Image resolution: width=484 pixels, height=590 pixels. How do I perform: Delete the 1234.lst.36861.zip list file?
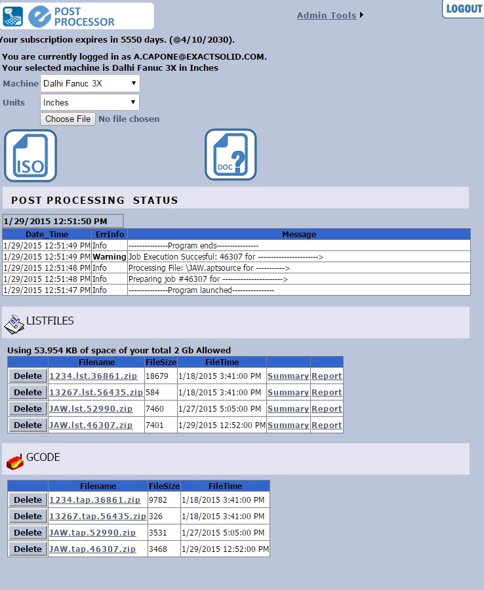pyautogui.click(x=28, y=376)
